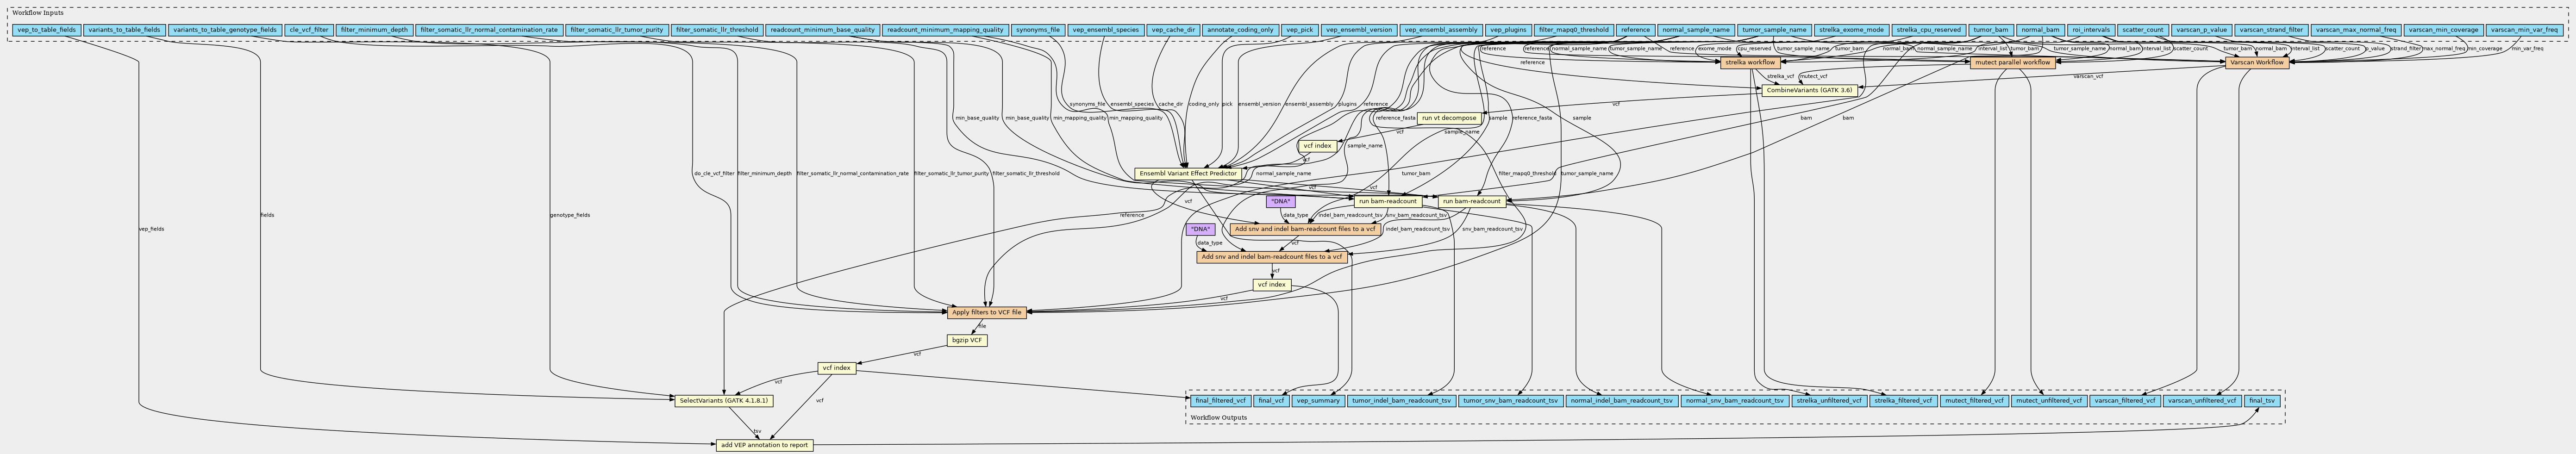Select the vep_pick input node
The width and height of the screenshot is (2576, 454).
(x=1300, y=30)
